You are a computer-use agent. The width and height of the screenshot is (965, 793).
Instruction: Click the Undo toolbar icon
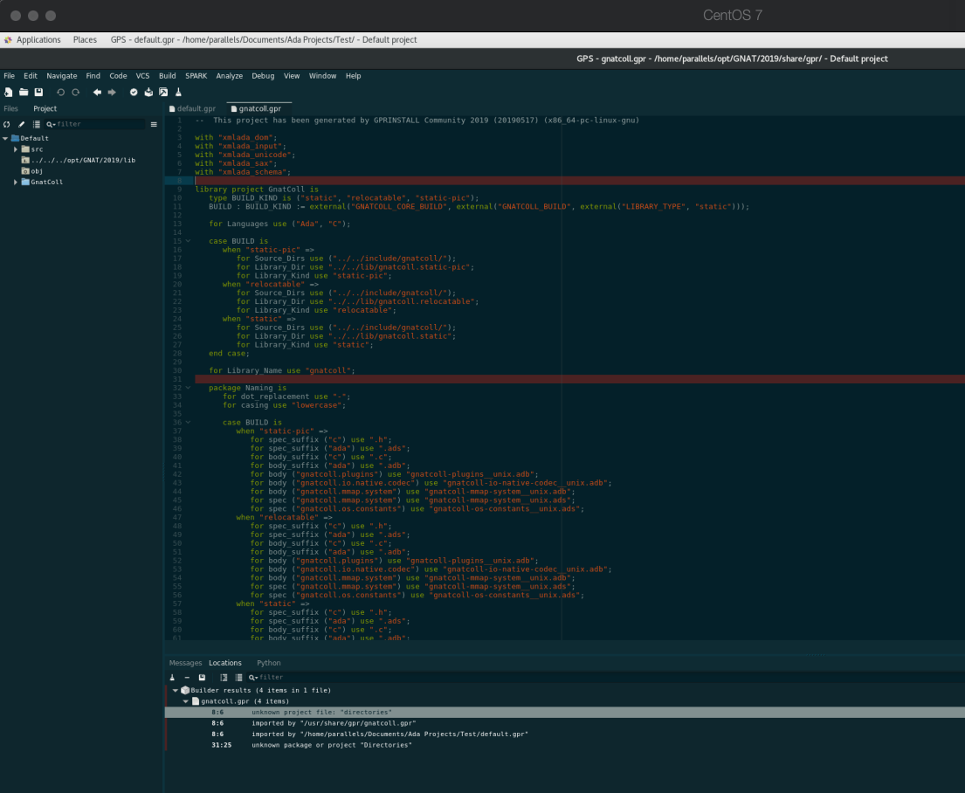click(x=61, y=92)
